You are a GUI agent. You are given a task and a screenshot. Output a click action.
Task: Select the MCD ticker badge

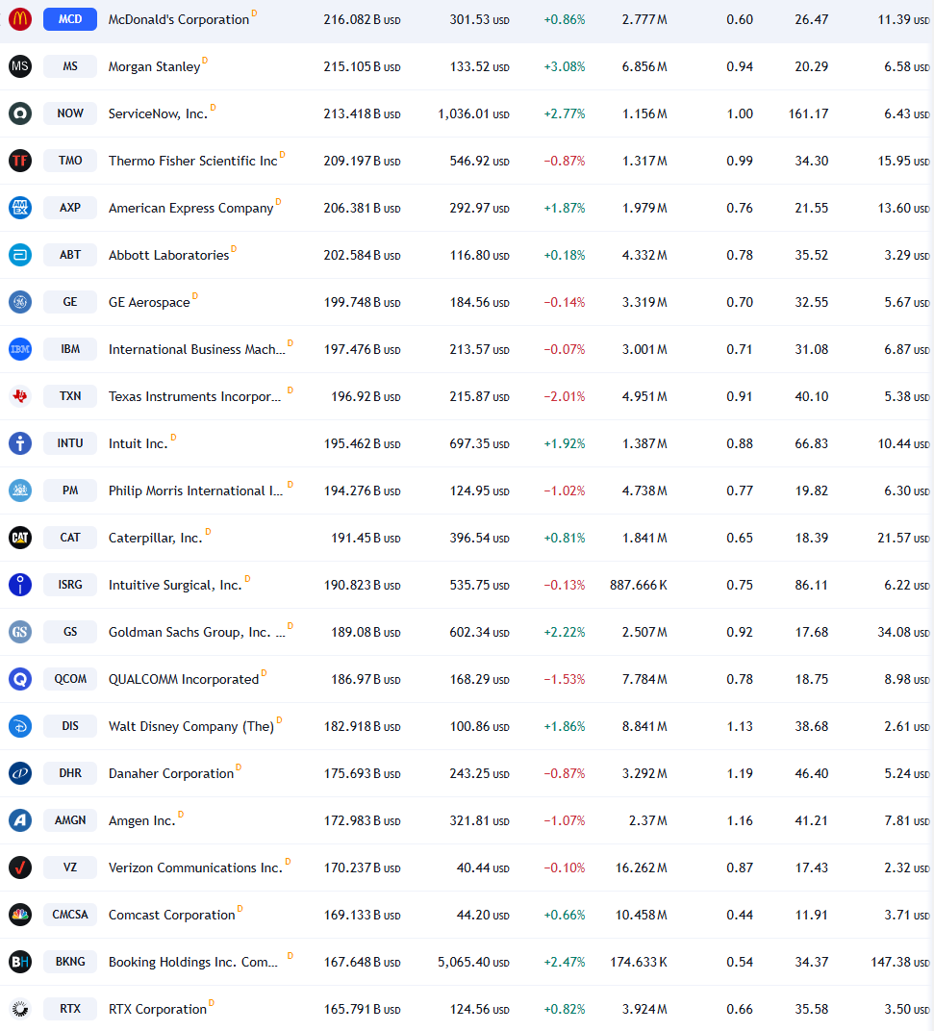coord(70,19)
